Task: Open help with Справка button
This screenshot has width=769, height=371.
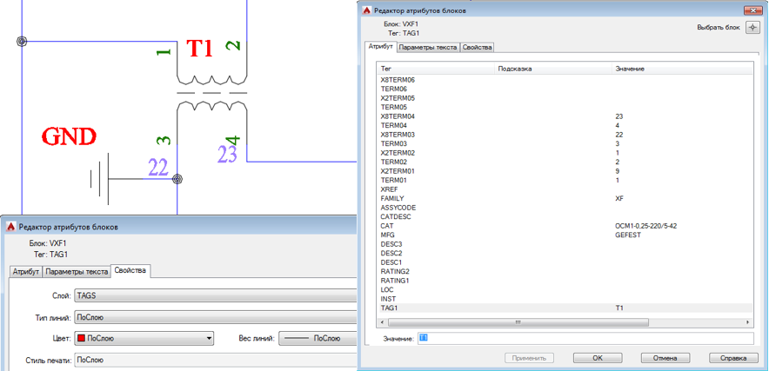Action: coord(733,358)
